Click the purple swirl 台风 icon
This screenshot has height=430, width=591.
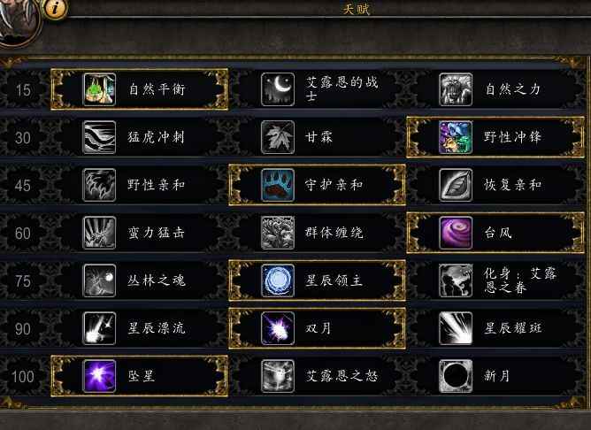pos(456,233)
